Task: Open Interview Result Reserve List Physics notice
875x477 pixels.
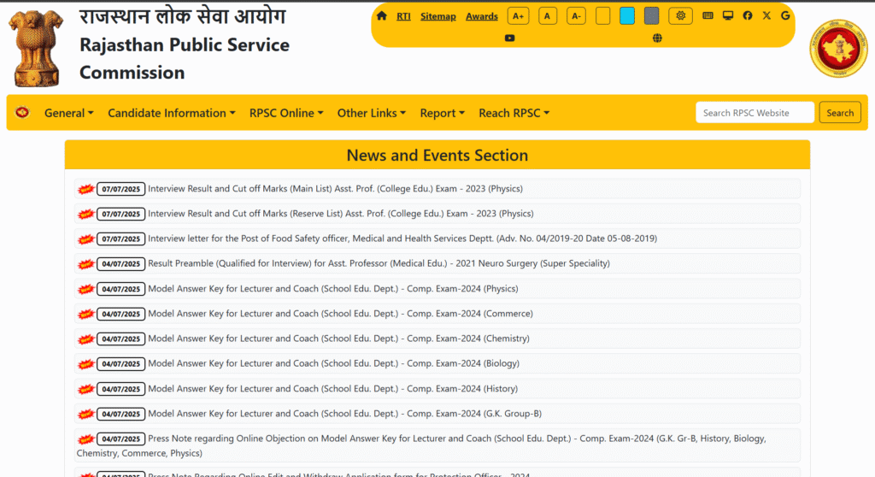Action: tap(340, 214)
